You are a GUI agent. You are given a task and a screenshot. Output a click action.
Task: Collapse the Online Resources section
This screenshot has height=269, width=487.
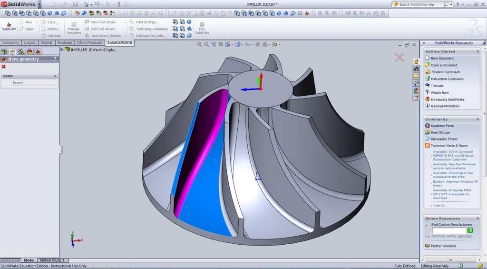(477, 219)
